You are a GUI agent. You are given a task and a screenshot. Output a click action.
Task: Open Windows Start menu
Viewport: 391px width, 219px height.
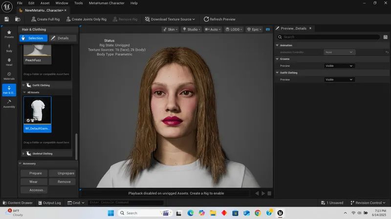111,213
